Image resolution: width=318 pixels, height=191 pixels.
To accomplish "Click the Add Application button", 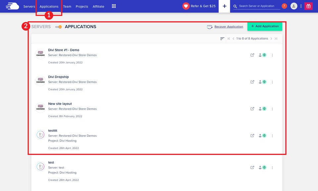I will click(265, 26).
